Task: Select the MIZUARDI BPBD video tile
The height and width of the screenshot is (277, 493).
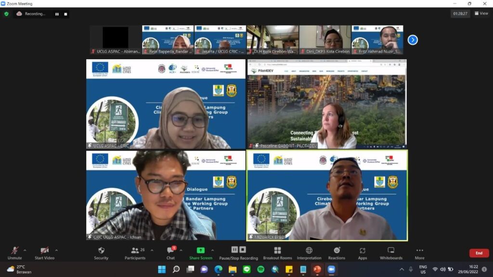Action: click(327, 195)
